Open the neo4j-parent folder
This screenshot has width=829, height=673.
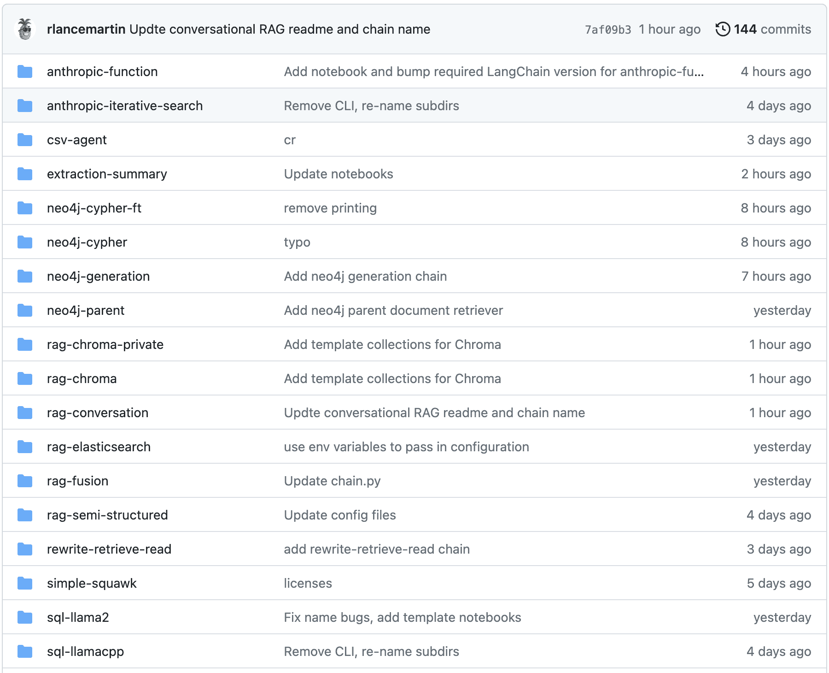[x=86, y=310]
